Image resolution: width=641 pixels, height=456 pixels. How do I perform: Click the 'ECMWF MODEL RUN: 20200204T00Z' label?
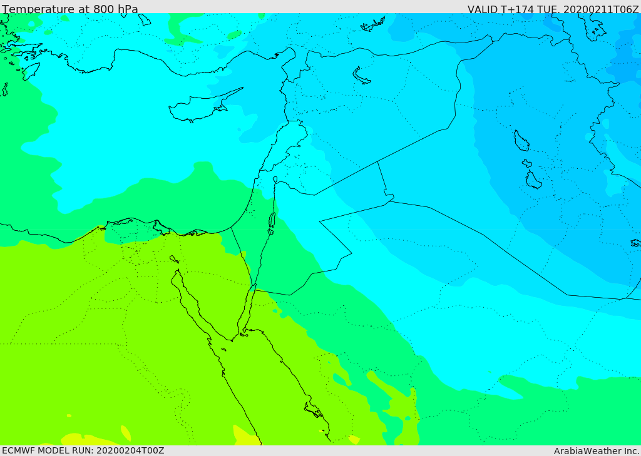pos(83,450)
